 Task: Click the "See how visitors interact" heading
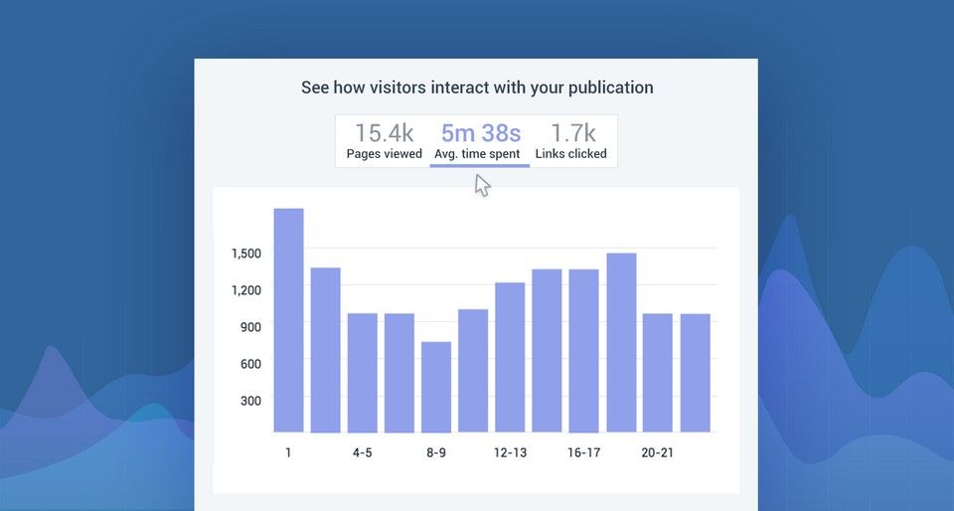pos(477,87)
